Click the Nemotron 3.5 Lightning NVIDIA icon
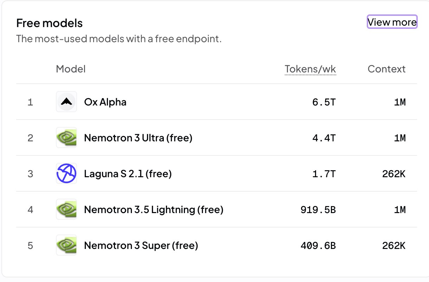 (66, 210)
